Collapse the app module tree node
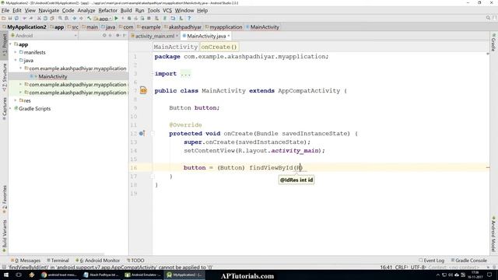Viewport: 498px width, 280px height. pyautogui.click(x=11, y=44)
